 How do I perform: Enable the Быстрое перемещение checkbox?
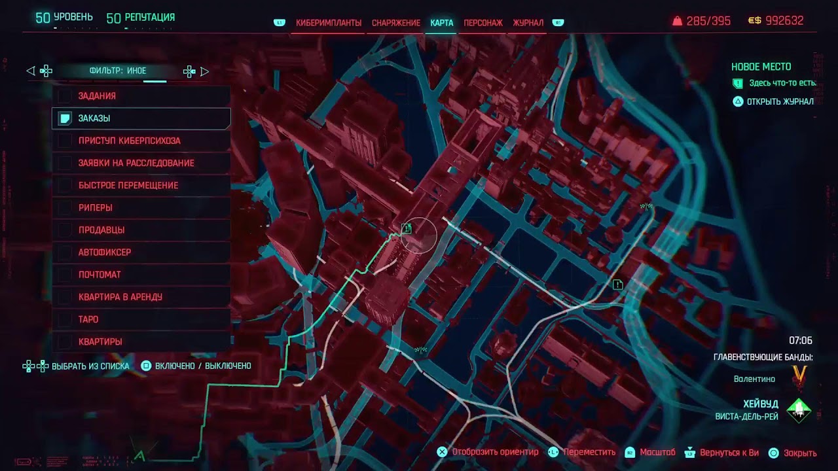pyautogui.click(x=65, y=185)
